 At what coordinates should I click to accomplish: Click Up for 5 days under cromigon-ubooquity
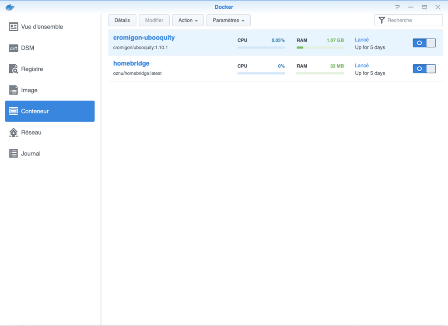[x=370, y=47]
